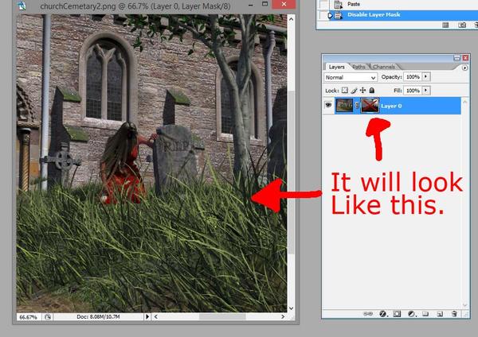Toggle lock all padlock icon
The width and height of the screenshot is (478, 337).
(372, 91)
